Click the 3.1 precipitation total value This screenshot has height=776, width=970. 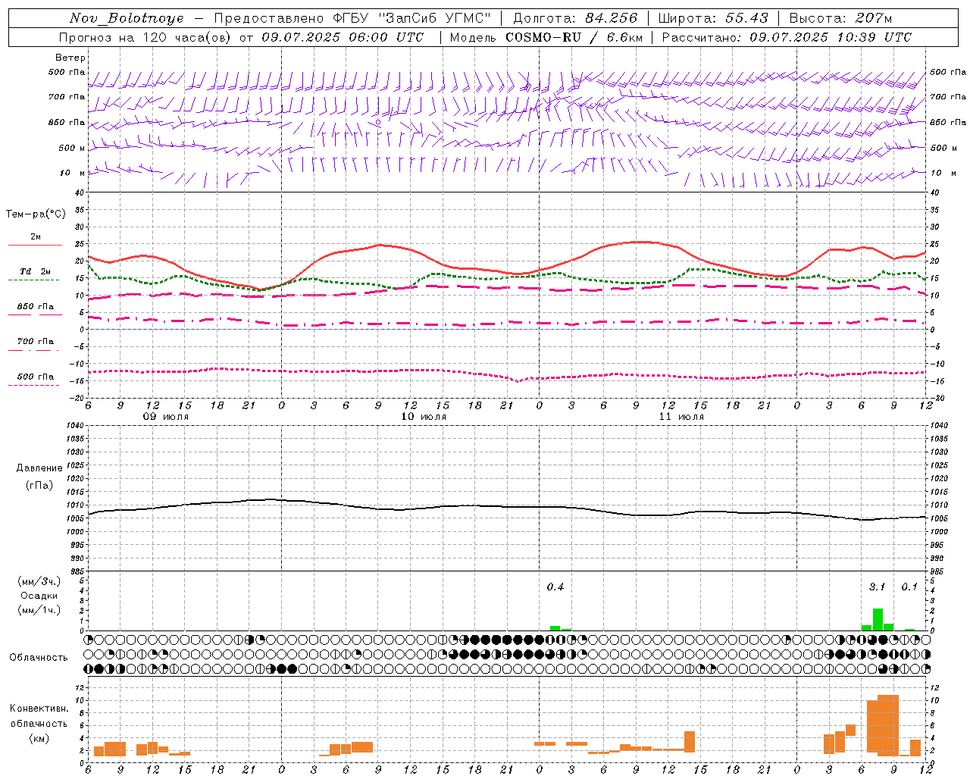(x=877, y=587)
